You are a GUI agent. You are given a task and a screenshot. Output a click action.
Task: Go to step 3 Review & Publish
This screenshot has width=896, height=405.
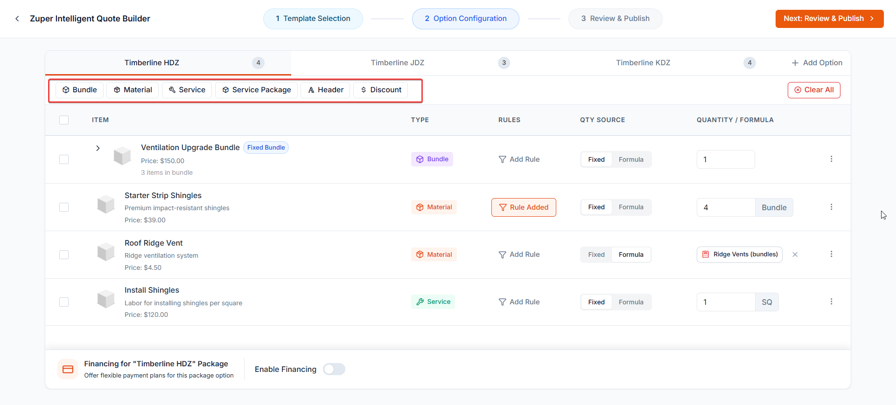(616, 19)
